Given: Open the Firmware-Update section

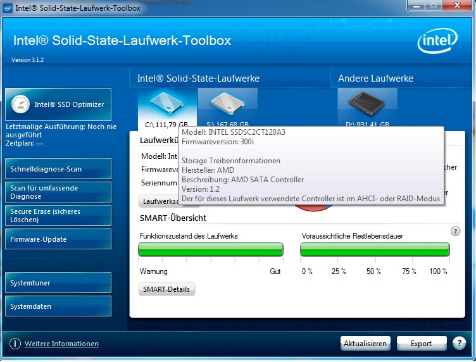Looking at the screenshot, I should [58, 239].
